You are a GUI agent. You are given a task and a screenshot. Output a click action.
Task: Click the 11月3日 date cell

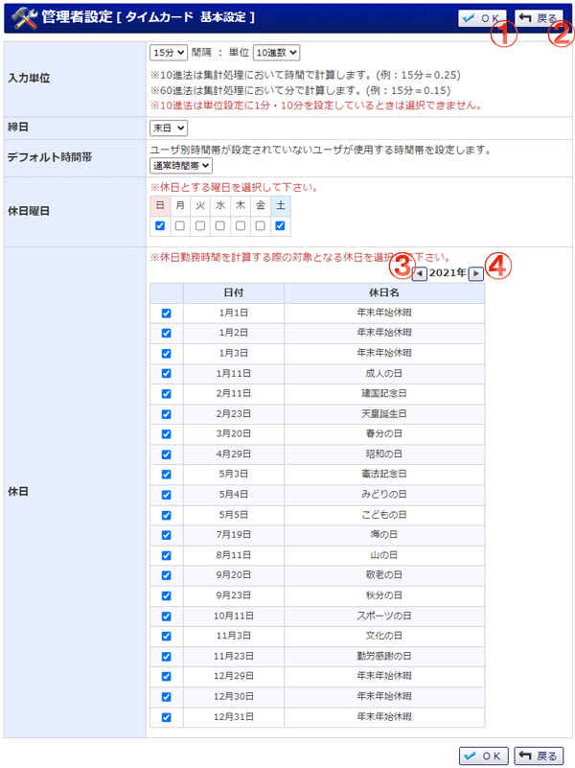[x=234, y=636]
